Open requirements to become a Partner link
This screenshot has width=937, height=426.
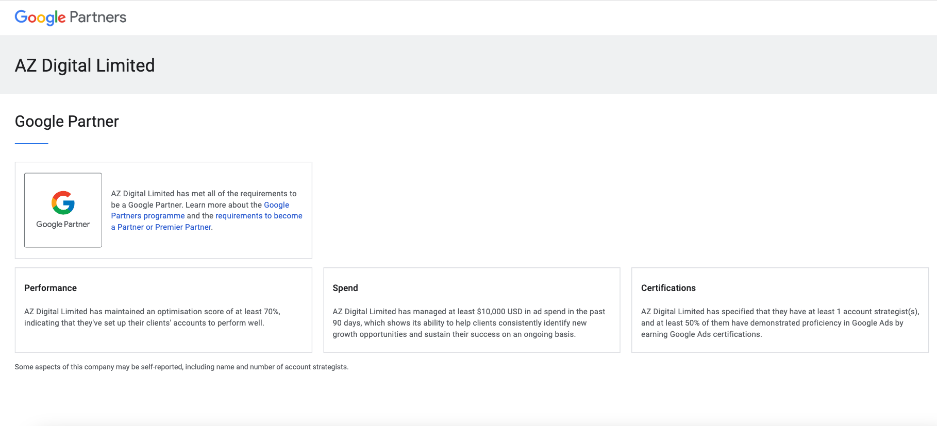[x=207, y=221]
